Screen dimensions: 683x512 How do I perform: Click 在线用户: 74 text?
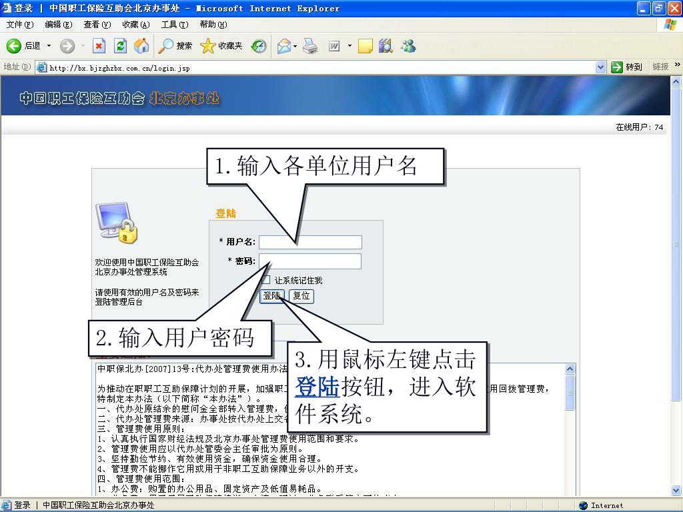click(639, 127)
